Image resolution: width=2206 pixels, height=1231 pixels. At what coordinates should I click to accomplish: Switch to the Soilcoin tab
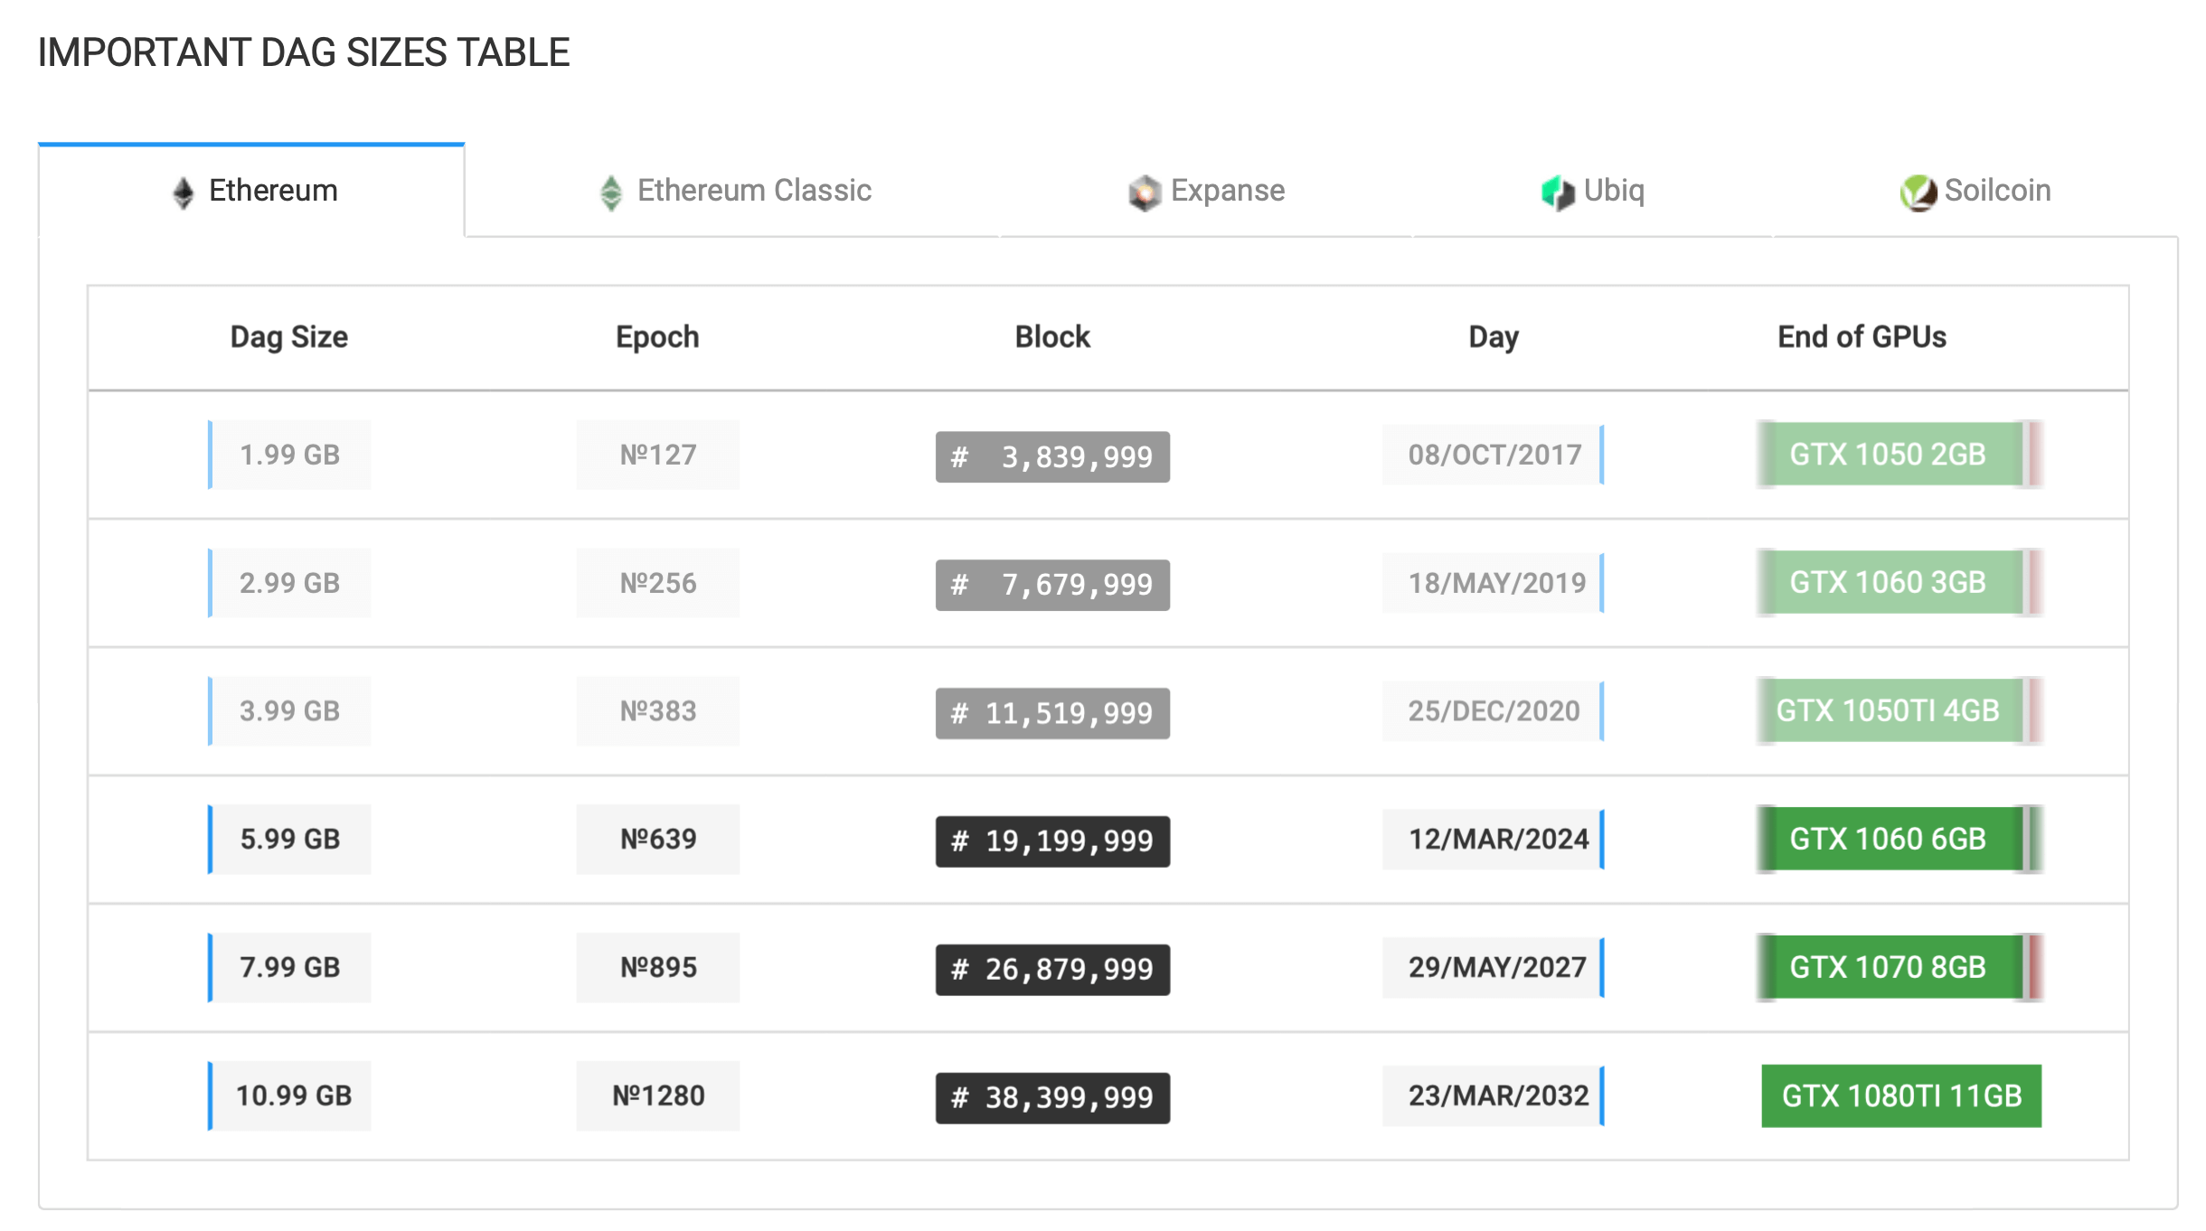tap(1996, 191)
